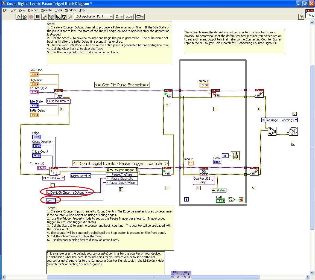
Task: Click the Run arrow button
Action: [18, 17]
